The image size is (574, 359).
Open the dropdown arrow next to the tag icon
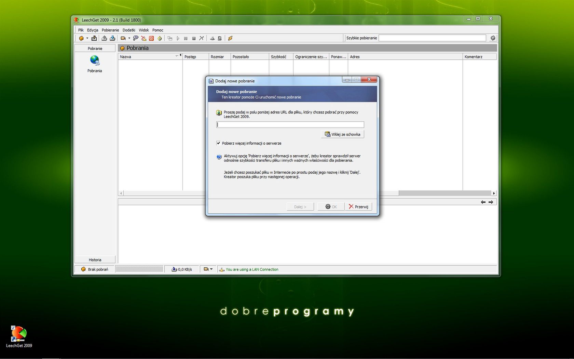pyautogui.click(x=129, y=38)
